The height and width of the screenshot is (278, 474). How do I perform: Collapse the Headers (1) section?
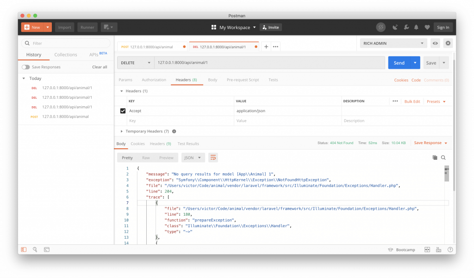pos(122,91)
